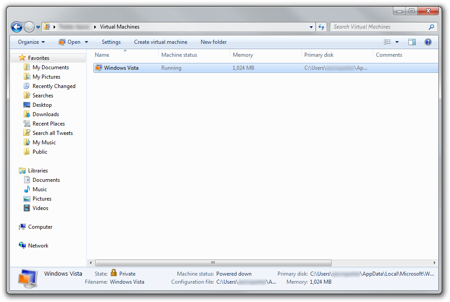
Task: Expand the Open button dropdown arrow
Action: (x=86, y=42)
